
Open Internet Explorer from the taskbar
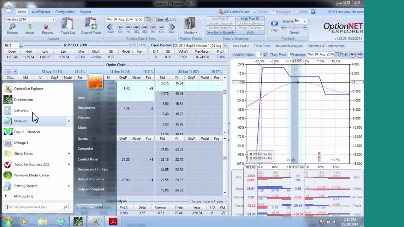[x=60, y=222]
